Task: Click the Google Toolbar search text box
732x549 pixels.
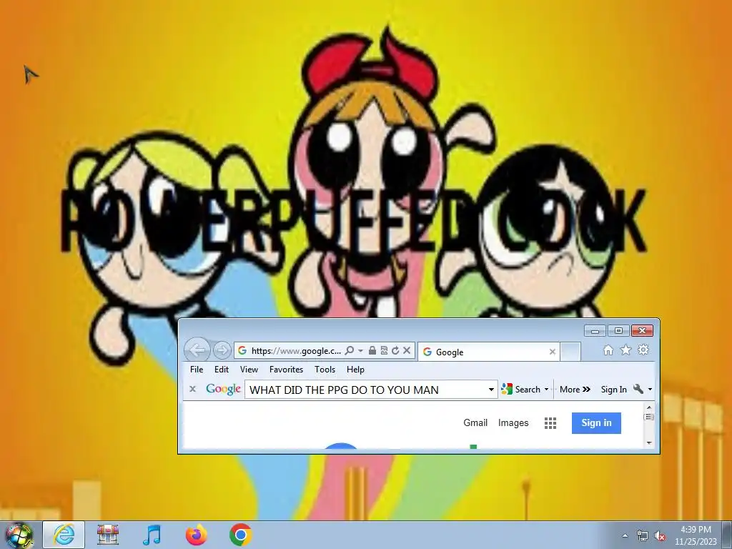Action: click(367, 390)
